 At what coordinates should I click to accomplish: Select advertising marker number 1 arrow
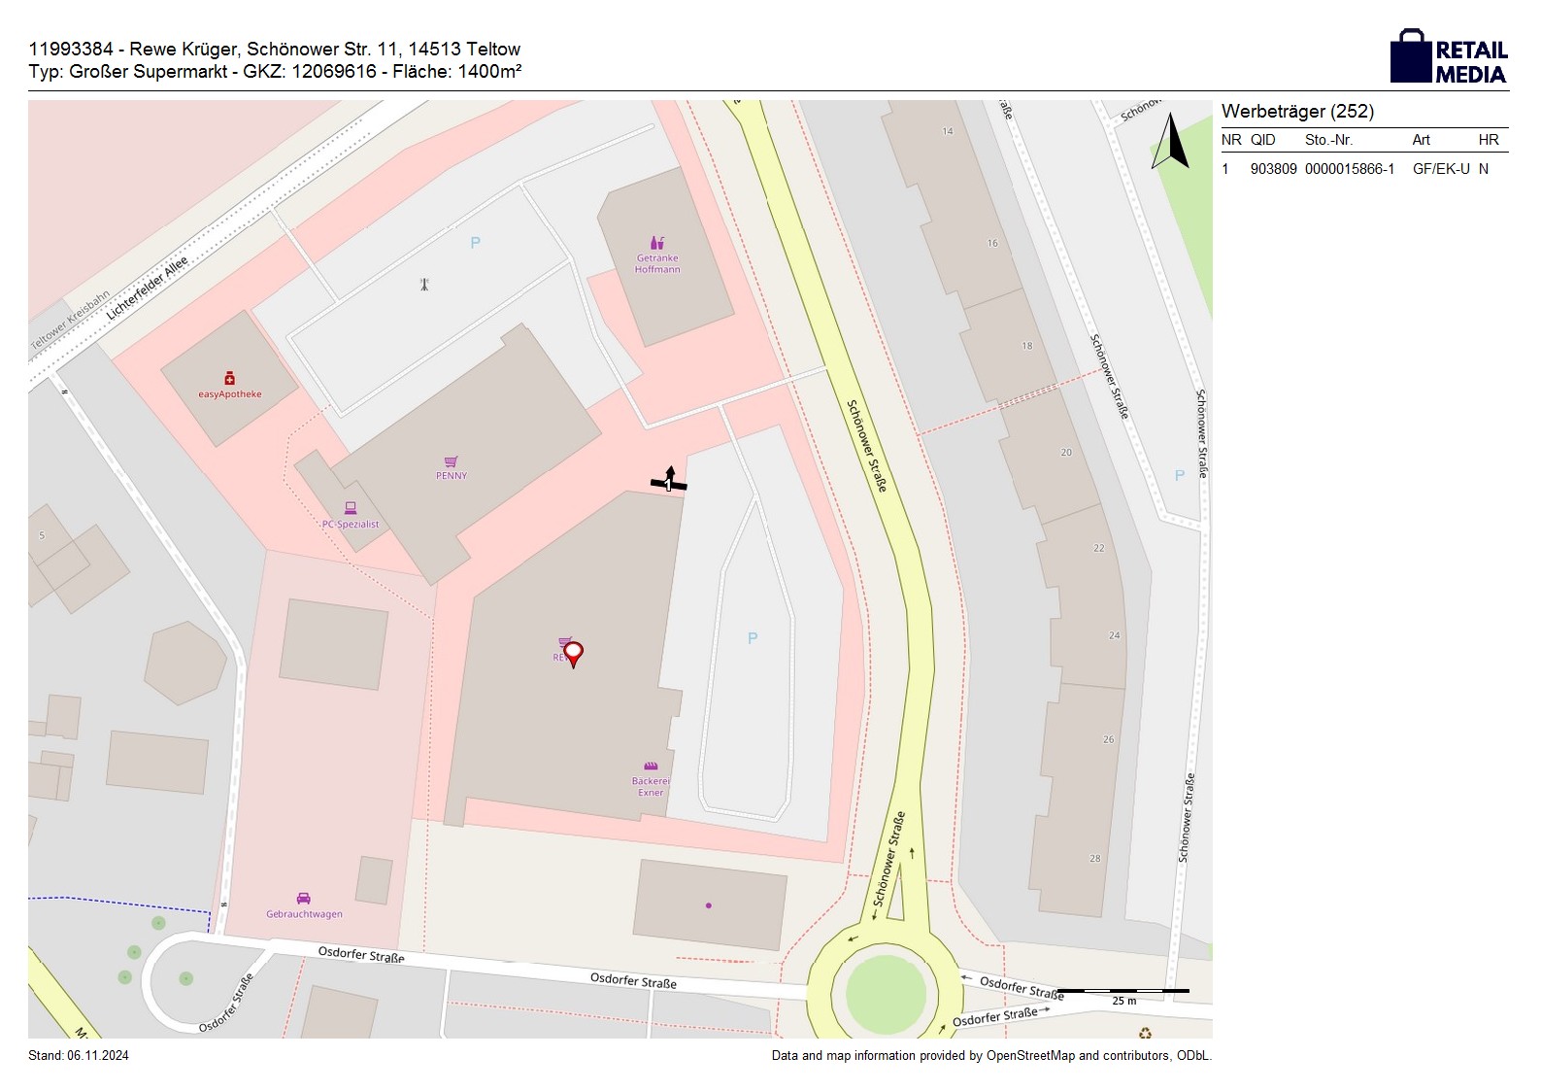click(x=669, y=480)
